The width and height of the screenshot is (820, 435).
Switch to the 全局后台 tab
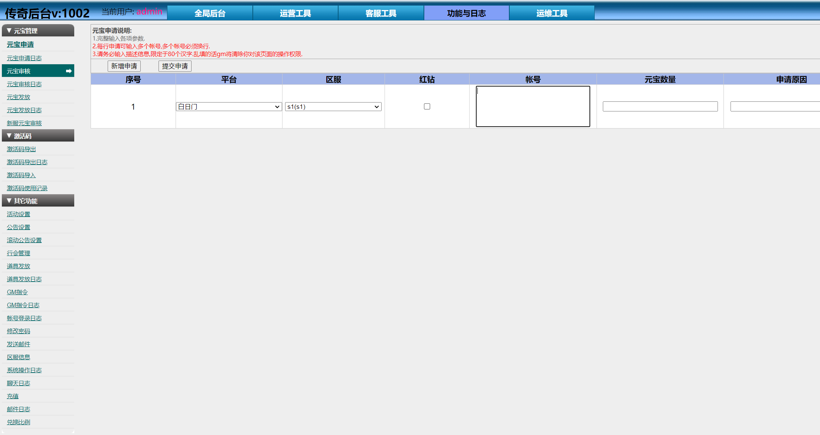[210, 13]
